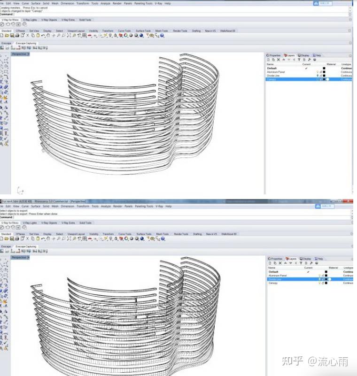357x376 pixels.
Task: Toggle Divide Line visibility bulb in upper panel
Action: pyautogui.click(x=318, y=76)
